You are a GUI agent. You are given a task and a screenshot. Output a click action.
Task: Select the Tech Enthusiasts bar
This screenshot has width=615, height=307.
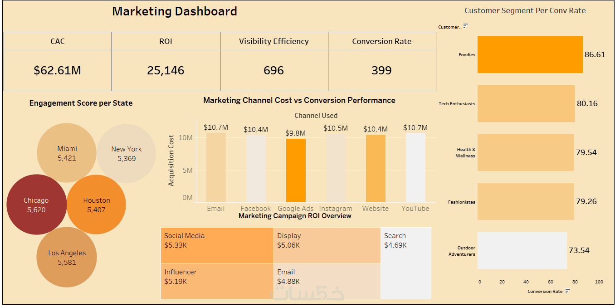point(526,103)
